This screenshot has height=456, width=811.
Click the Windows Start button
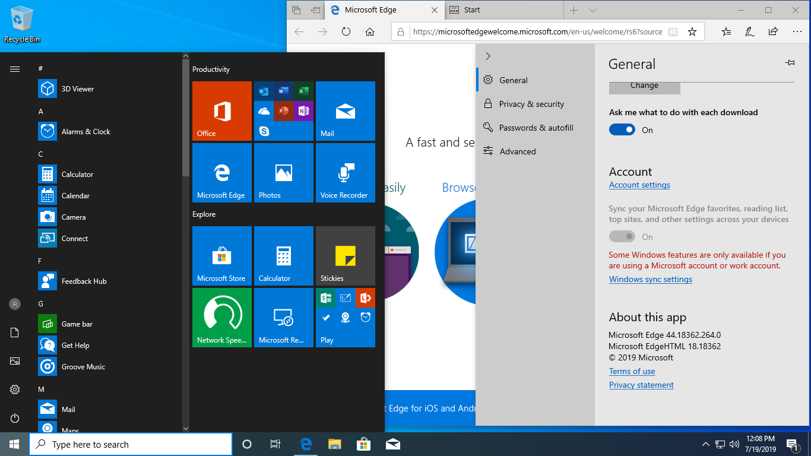coord(14,444)
